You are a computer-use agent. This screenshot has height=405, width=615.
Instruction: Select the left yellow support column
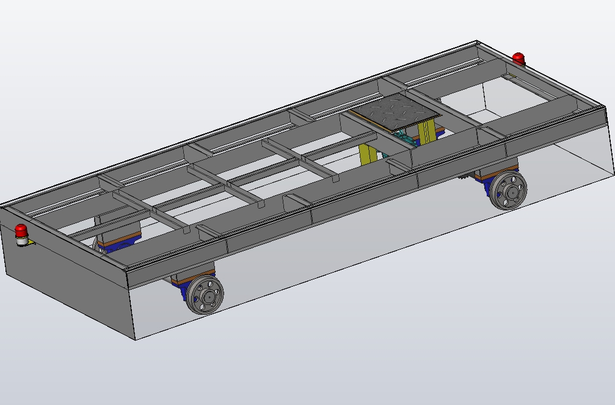click(x=368, y=154)
